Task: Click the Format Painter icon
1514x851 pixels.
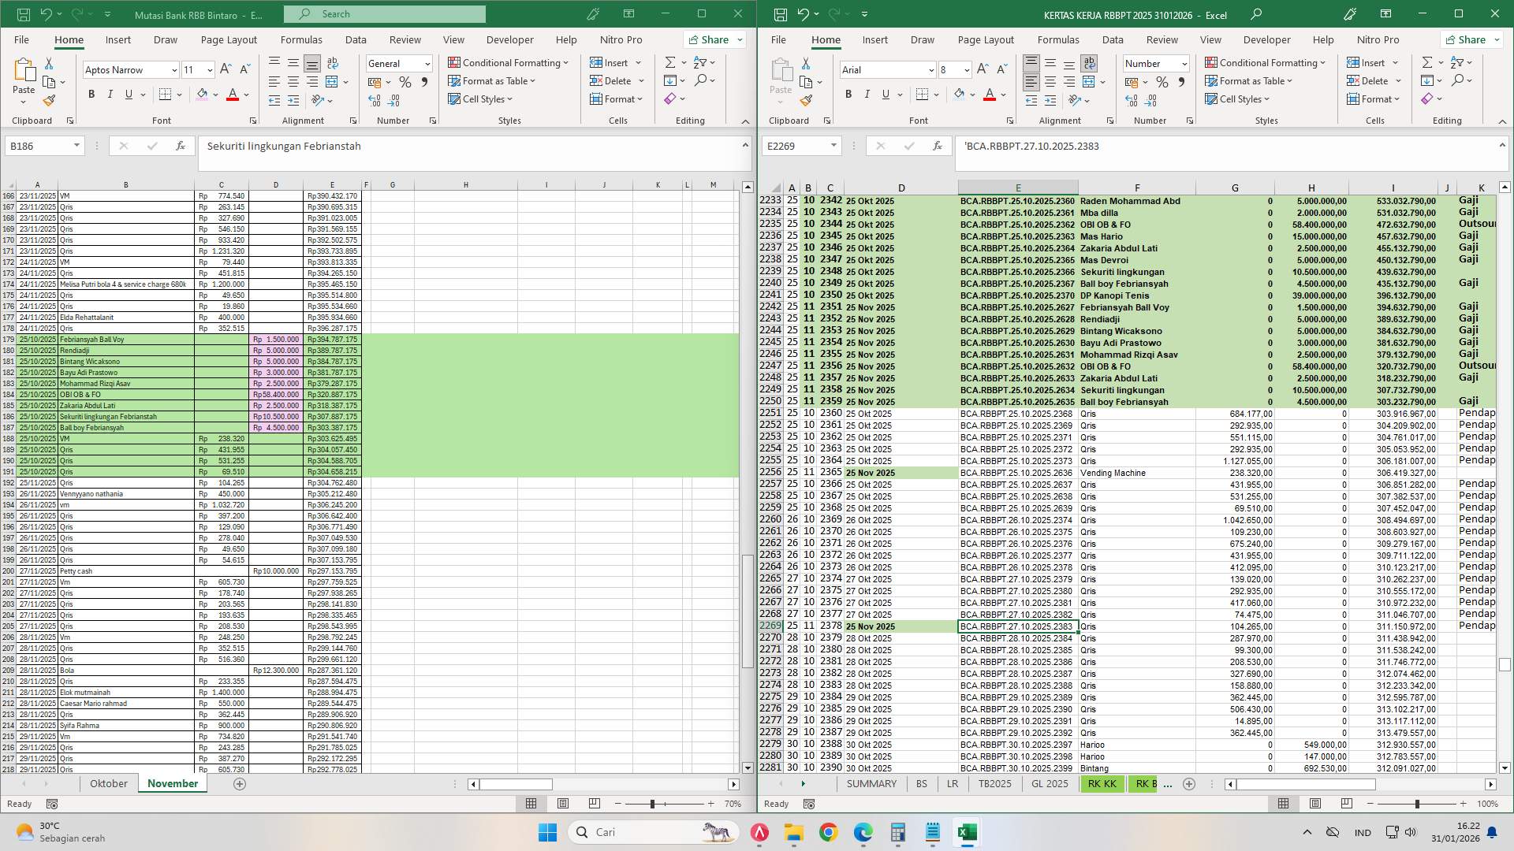Action: click(806, 100)
